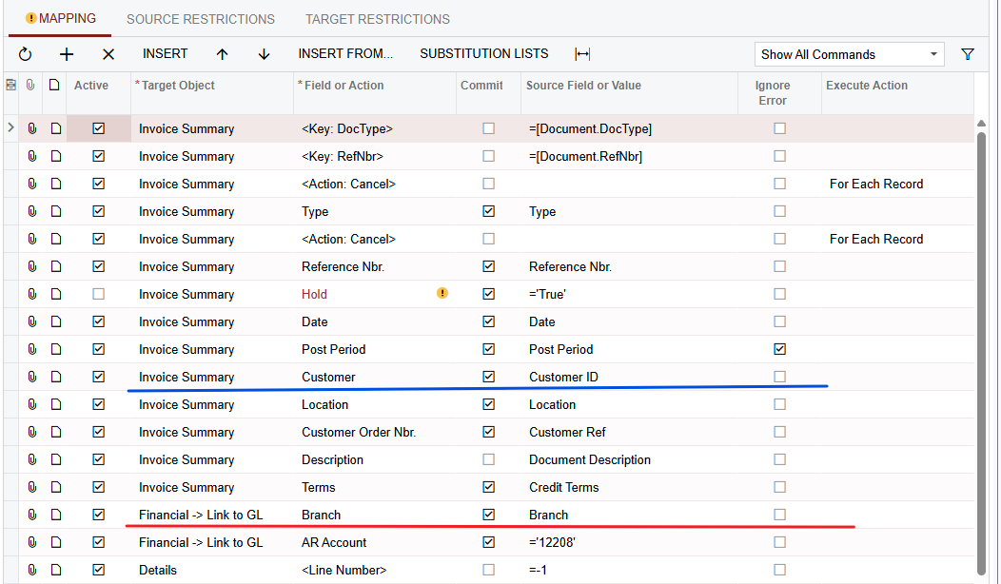Switch to Target Restrictions tab

point(378,19)
